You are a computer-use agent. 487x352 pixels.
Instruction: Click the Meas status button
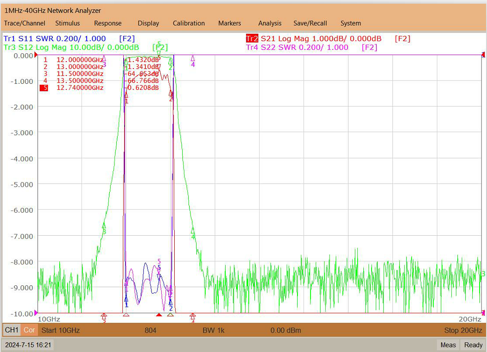click(x=448, y=345)
